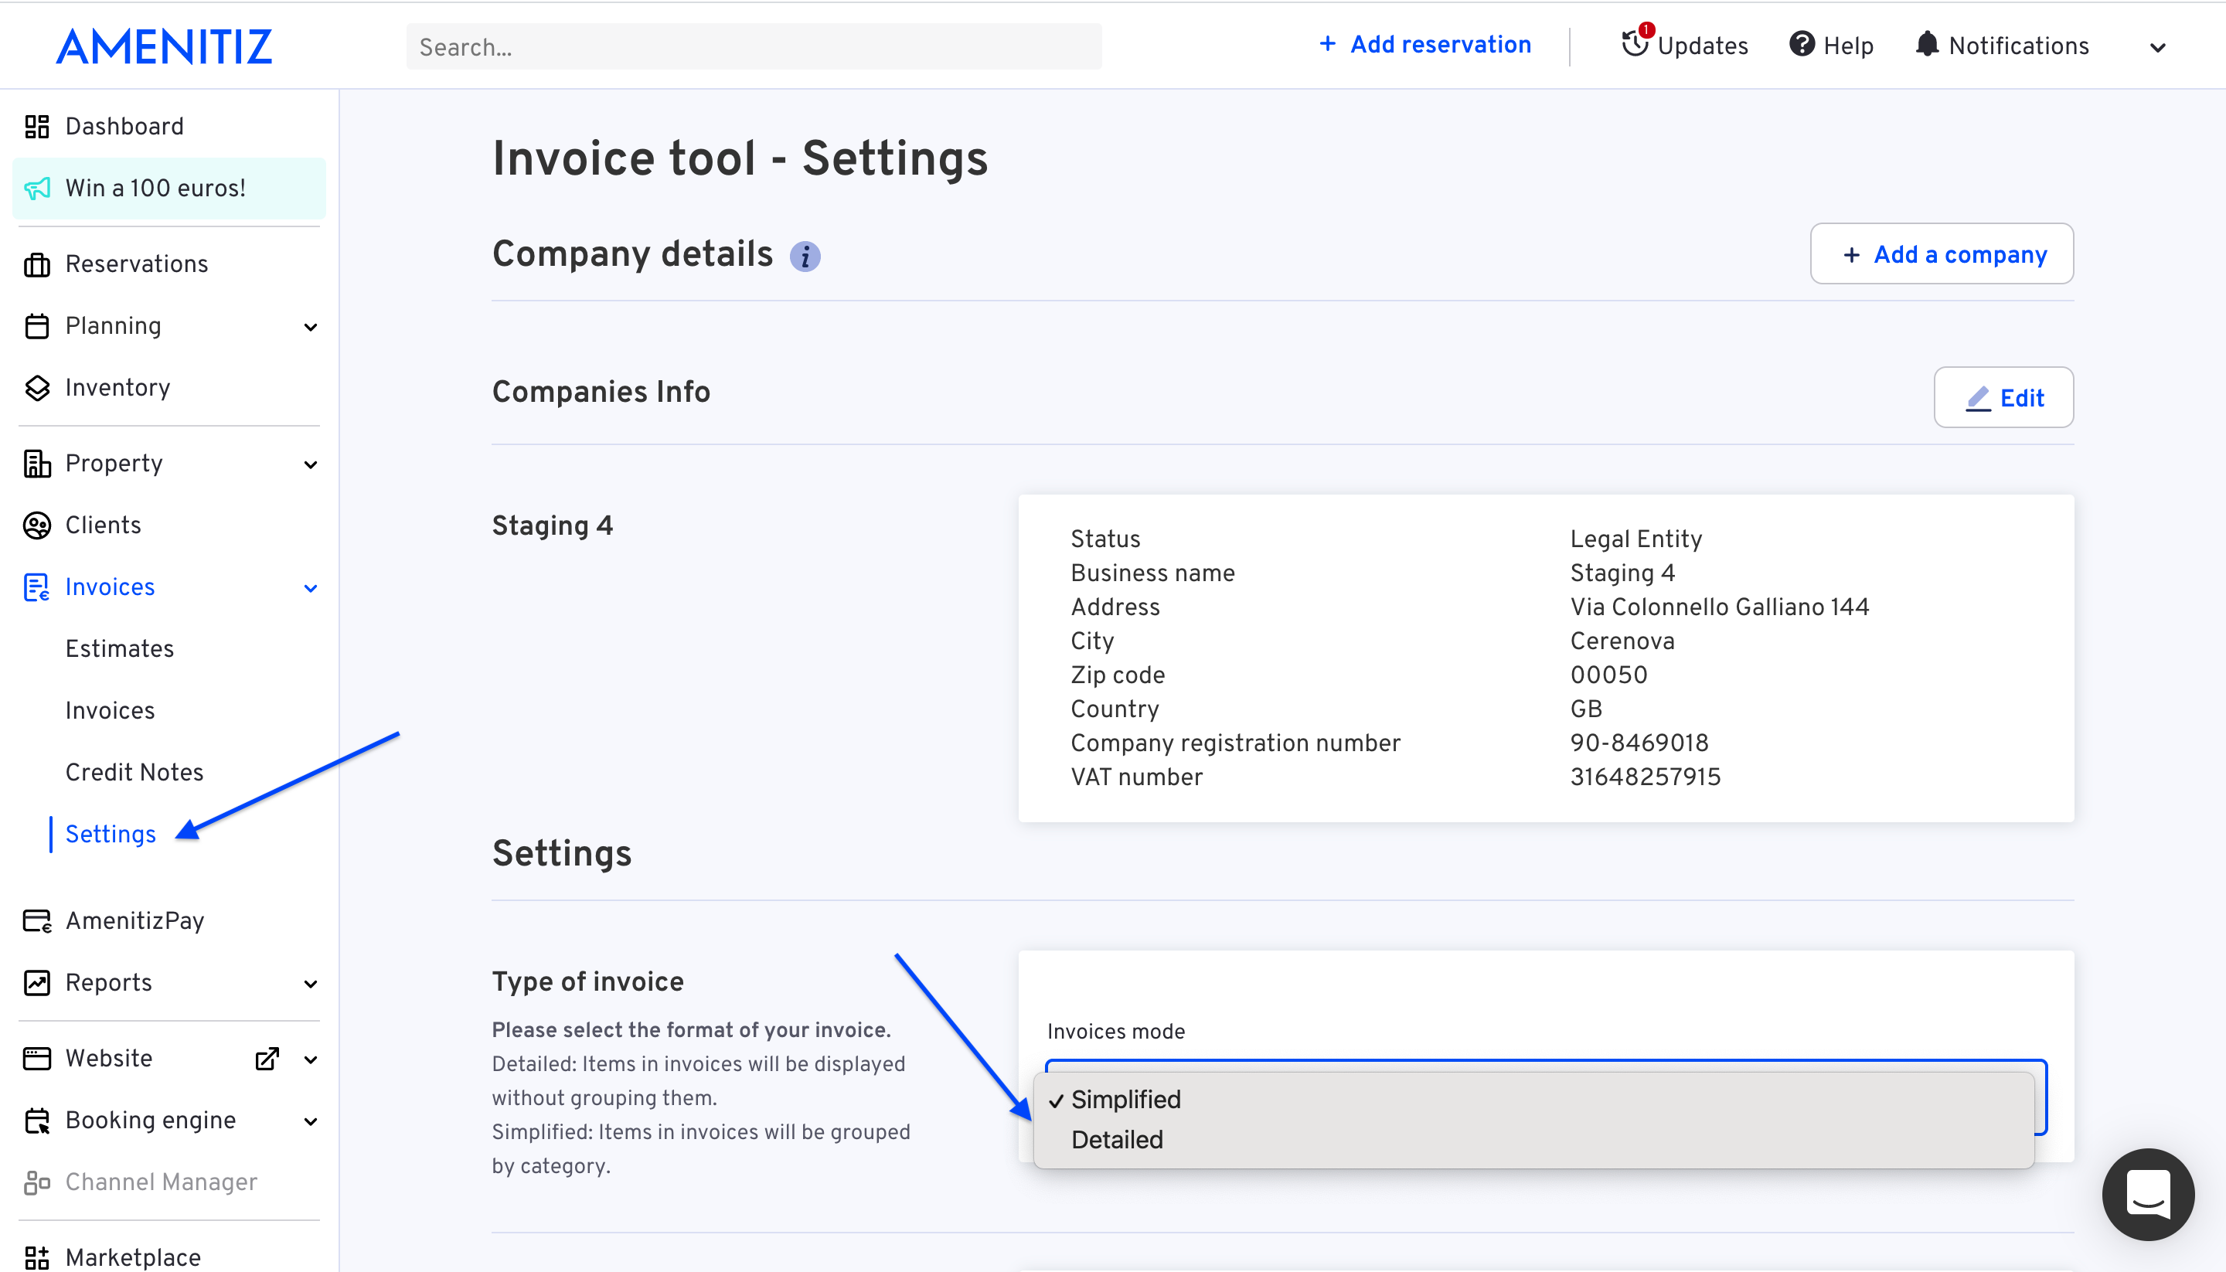Click the Inventory layers icon
The width and height of the screenshot is (2226, 1272).
pos(36,388)
